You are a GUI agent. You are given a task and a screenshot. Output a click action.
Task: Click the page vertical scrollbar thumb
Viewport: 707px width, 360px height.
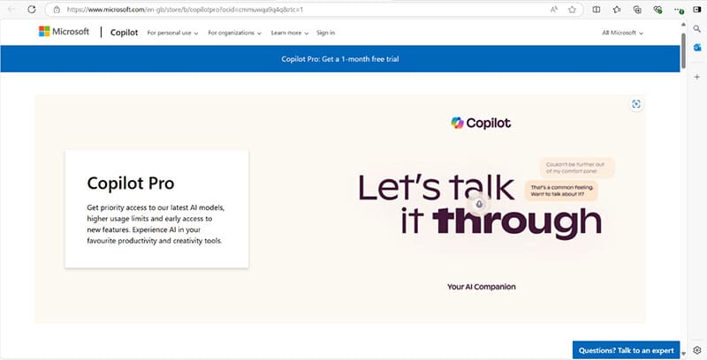click(683, 50)
